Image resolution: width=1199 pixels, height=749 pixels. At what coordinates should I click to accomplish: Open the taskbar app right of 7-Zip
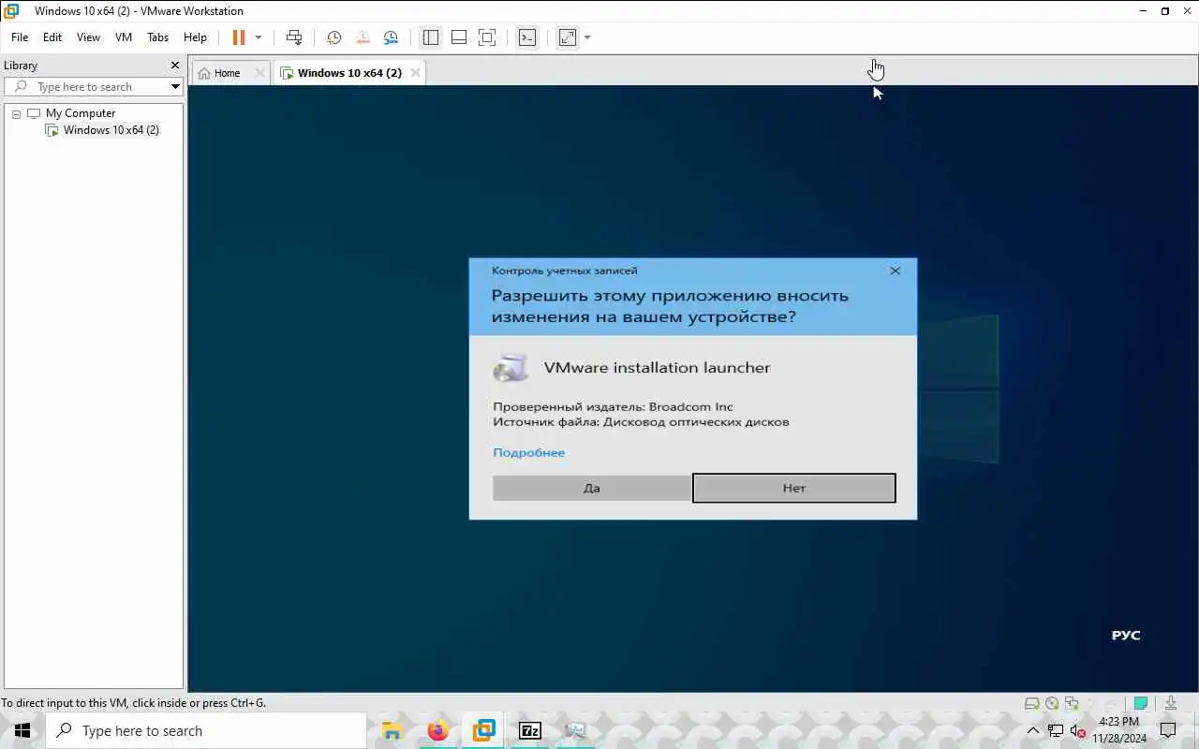575,730
